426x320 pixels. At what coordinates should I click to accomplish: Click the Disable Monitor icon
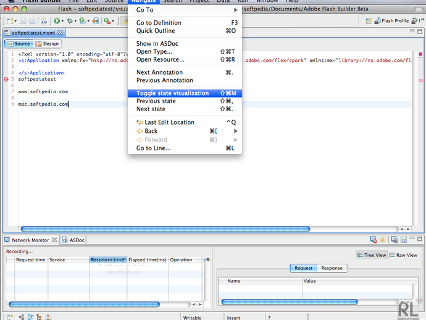point(374,240)
